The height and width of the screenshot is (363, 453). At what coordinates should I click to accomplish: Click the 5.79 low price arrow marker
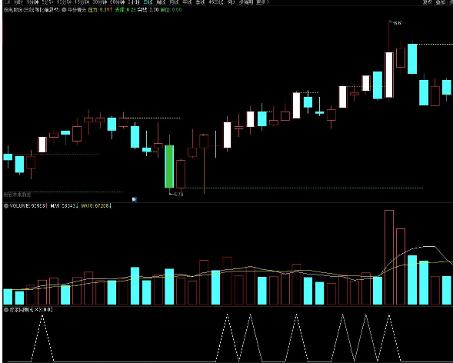(176, 195)
